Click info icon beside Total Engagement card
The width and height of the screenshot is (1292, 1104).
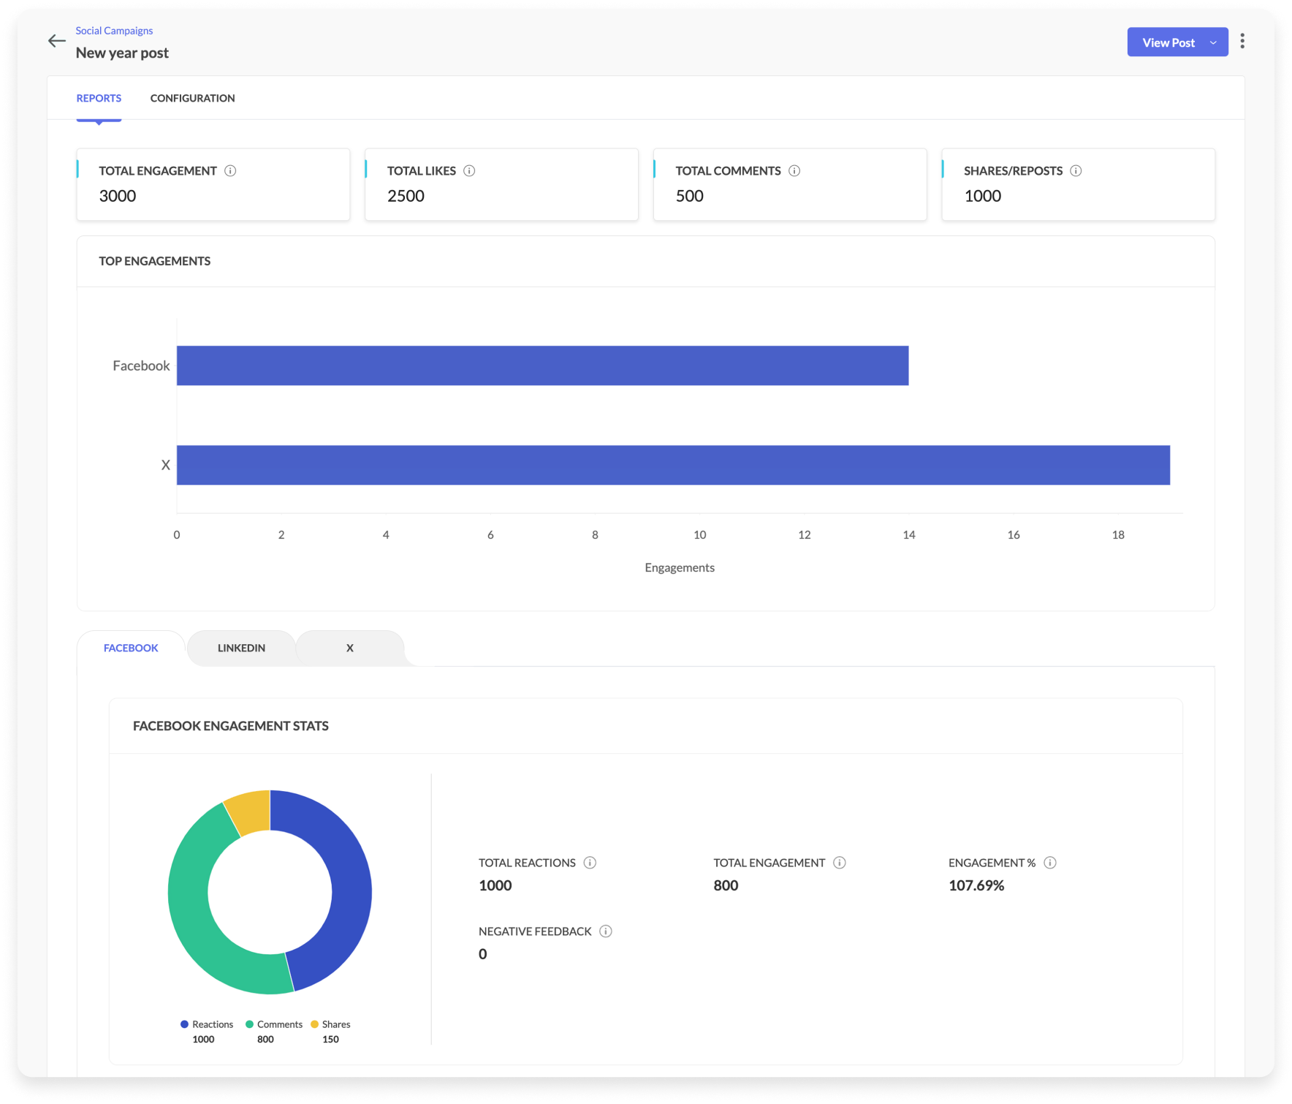tap(230, 171)
